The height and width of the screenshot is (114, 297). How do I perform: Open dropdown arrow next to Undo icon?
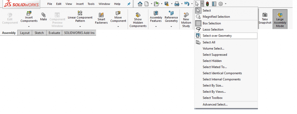(192, 4)
